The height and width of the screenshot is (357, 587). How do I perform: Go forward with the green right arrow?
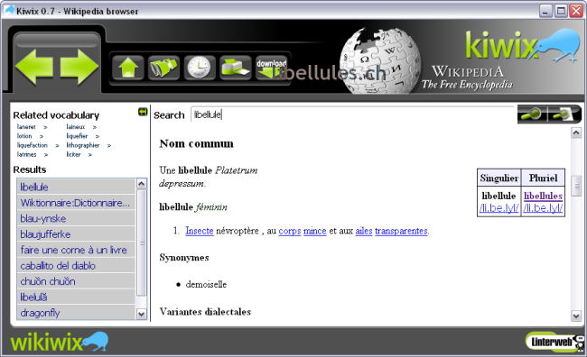point(79,67)
